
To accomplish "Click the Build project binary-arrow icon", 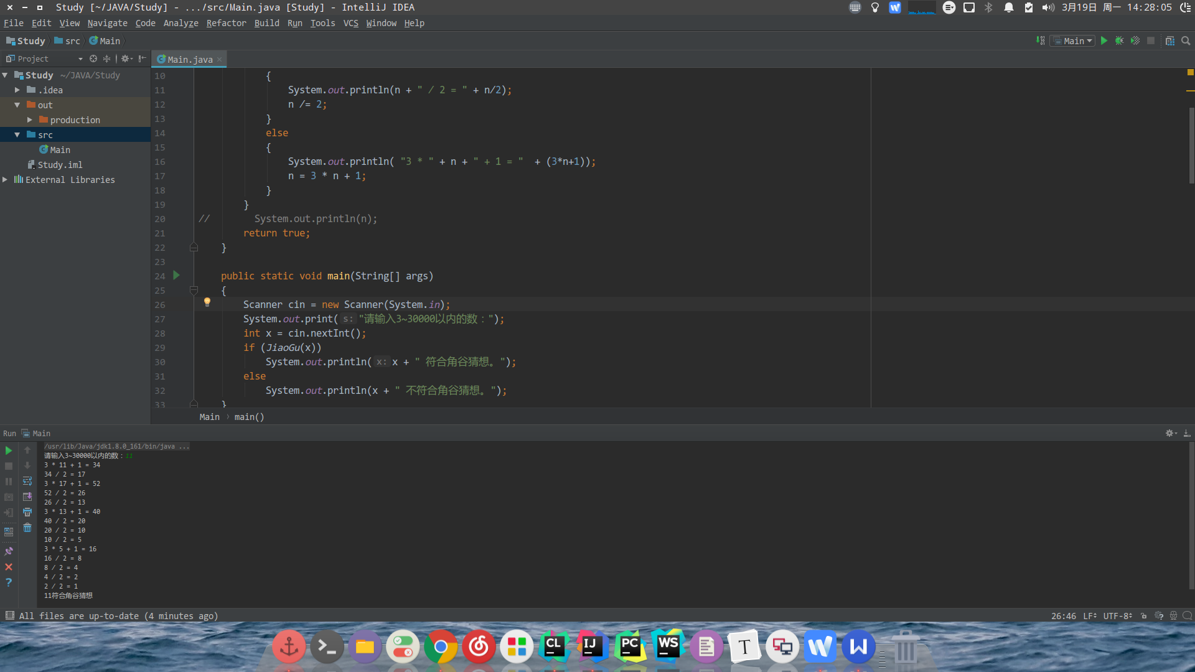I will tap(1041, 40).
